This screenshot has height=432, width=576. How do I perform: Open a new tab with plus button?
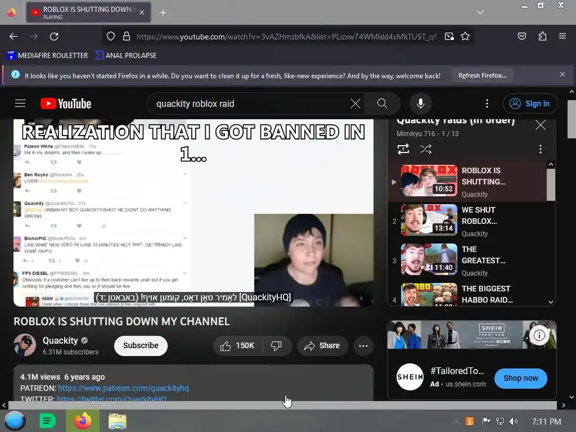[163, 13]
